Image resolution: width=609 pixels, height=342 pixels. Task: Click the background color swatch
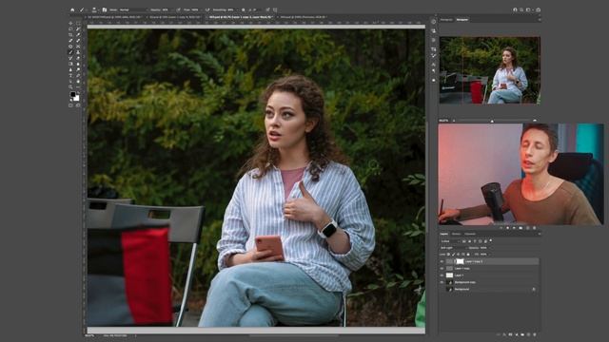tap(76, 98)
